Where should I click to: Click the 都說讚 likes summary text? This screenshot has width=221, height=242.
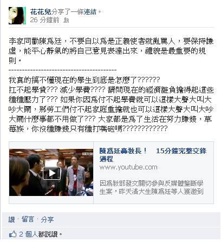pos(48,234)
